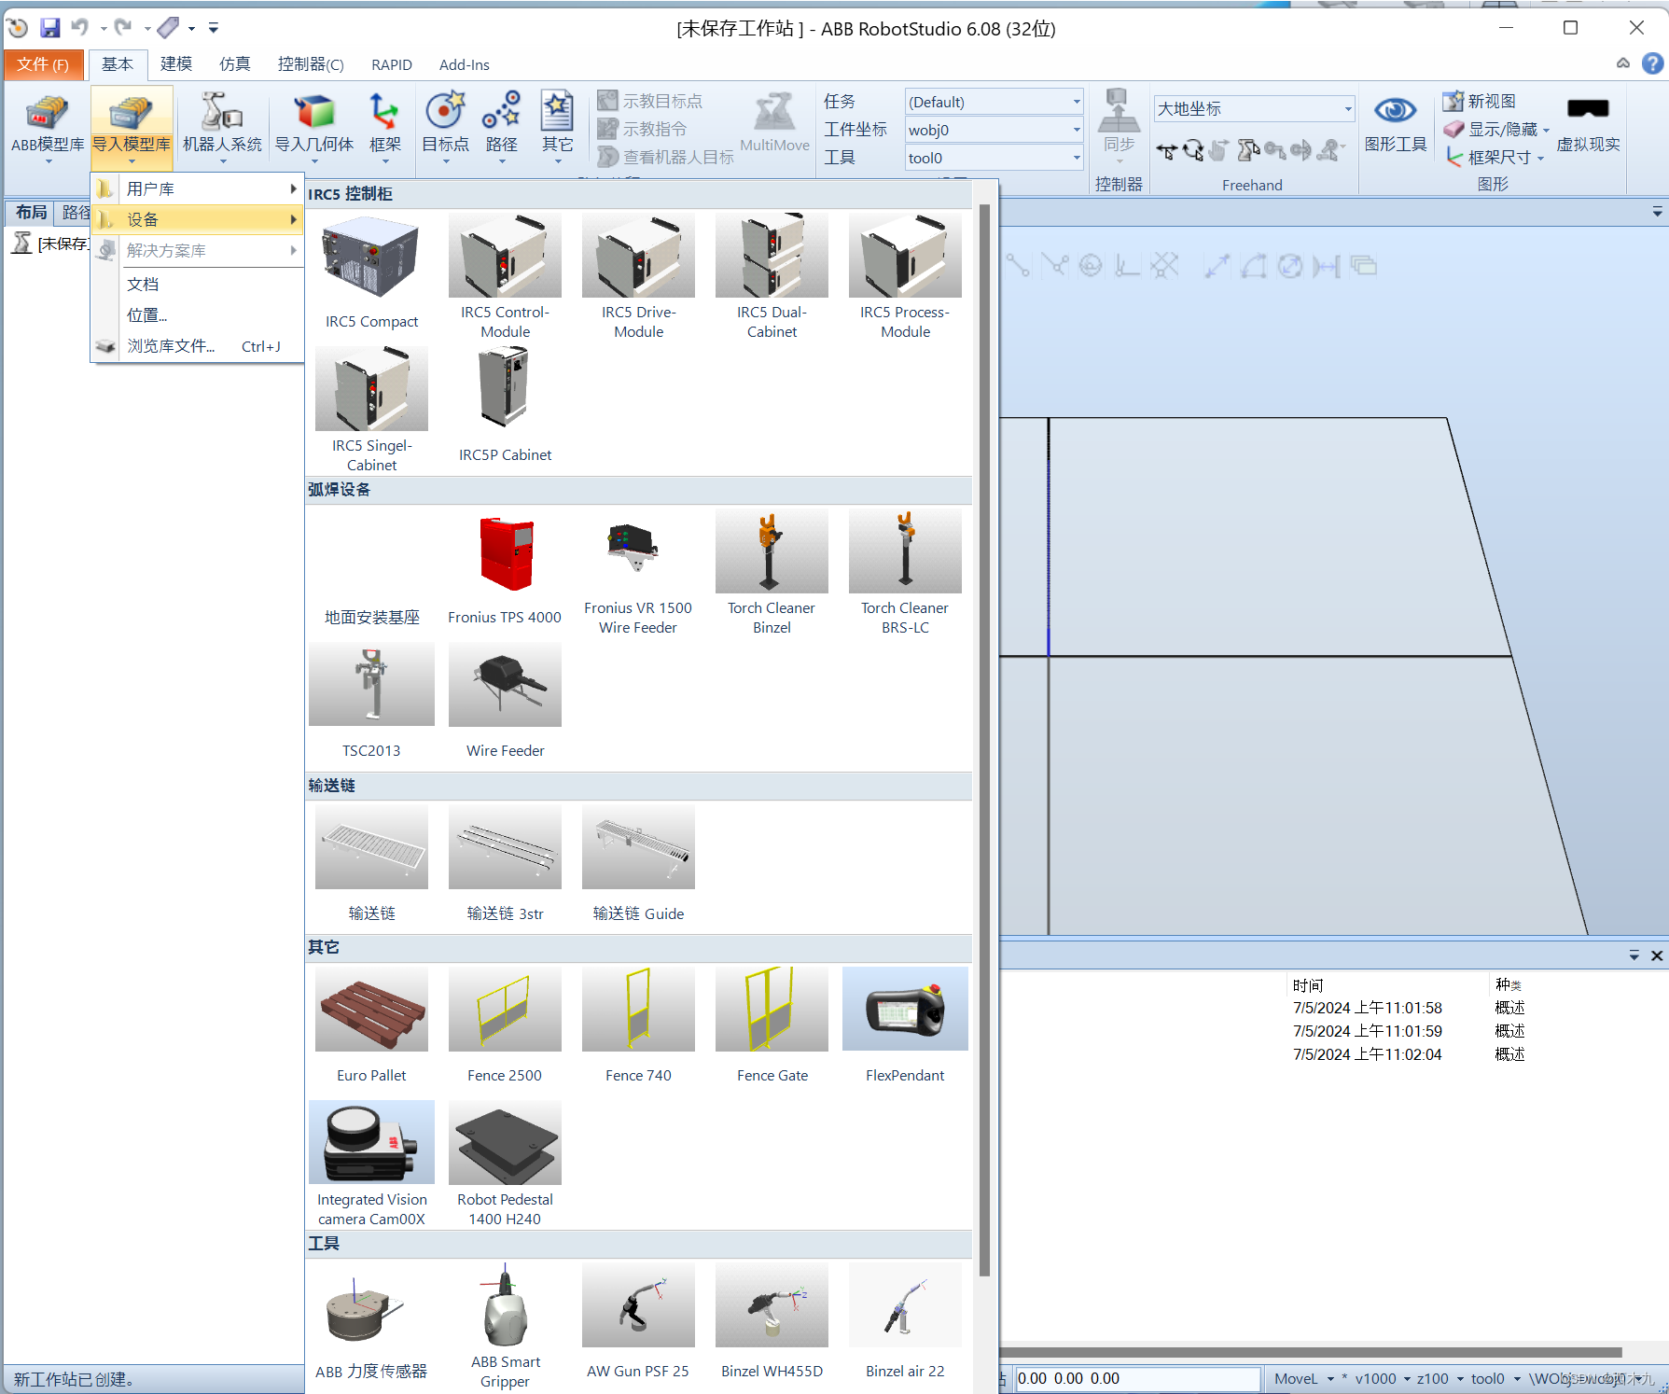Open the 用户库 submenu
1669x1394 pixels.
[198, 188]
